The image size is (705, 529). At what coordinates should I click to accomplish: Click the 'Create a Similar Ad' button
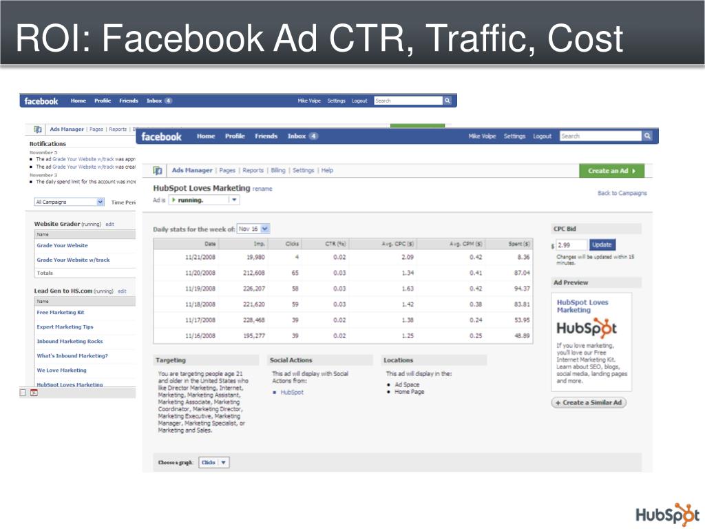[x=589, y=402]
